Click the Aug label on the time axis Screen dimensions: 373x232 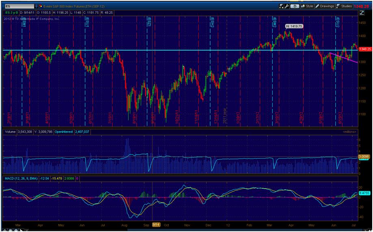124,225
